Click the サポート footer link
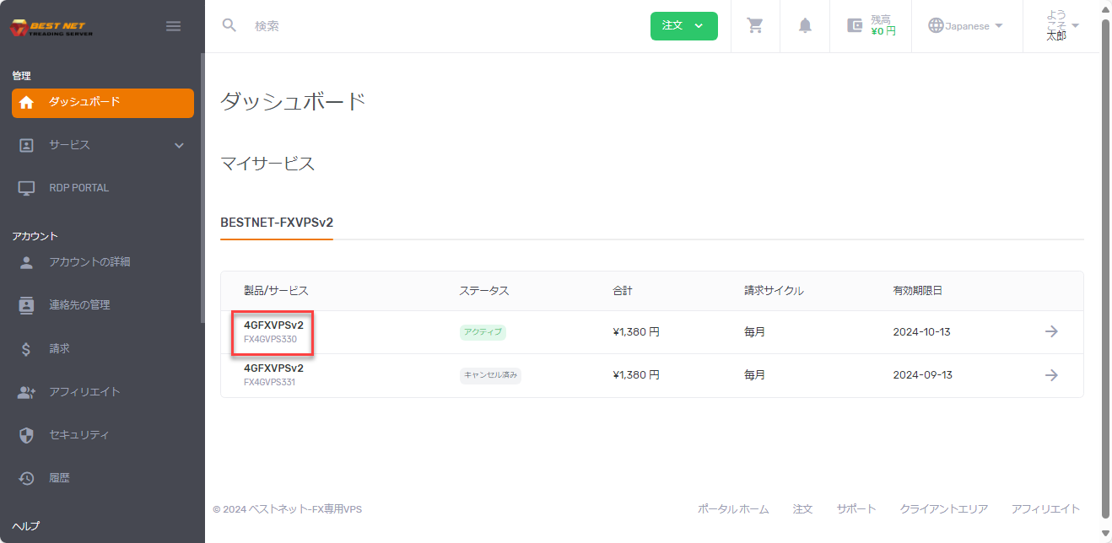 click(856, 508)
